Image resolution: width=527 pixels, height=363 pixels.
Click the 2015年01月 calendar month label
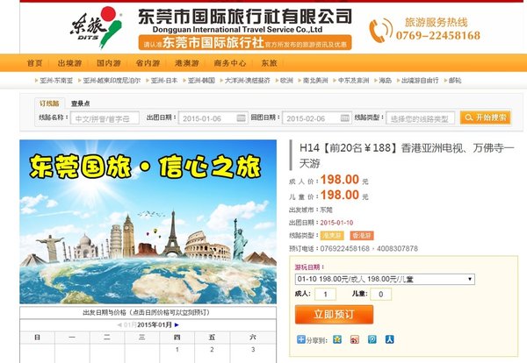pyautogui.click(x=155, y=324)
